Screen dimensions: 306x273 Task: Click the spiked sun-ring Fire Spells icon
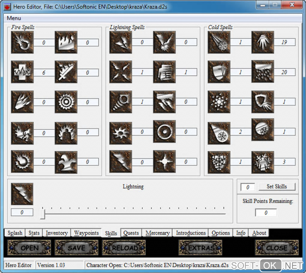66,102
